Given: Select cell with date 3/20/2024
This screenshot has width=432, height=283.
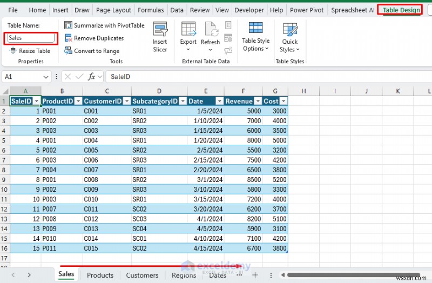Looking at the screenshot, I should (x=206, y=209).
